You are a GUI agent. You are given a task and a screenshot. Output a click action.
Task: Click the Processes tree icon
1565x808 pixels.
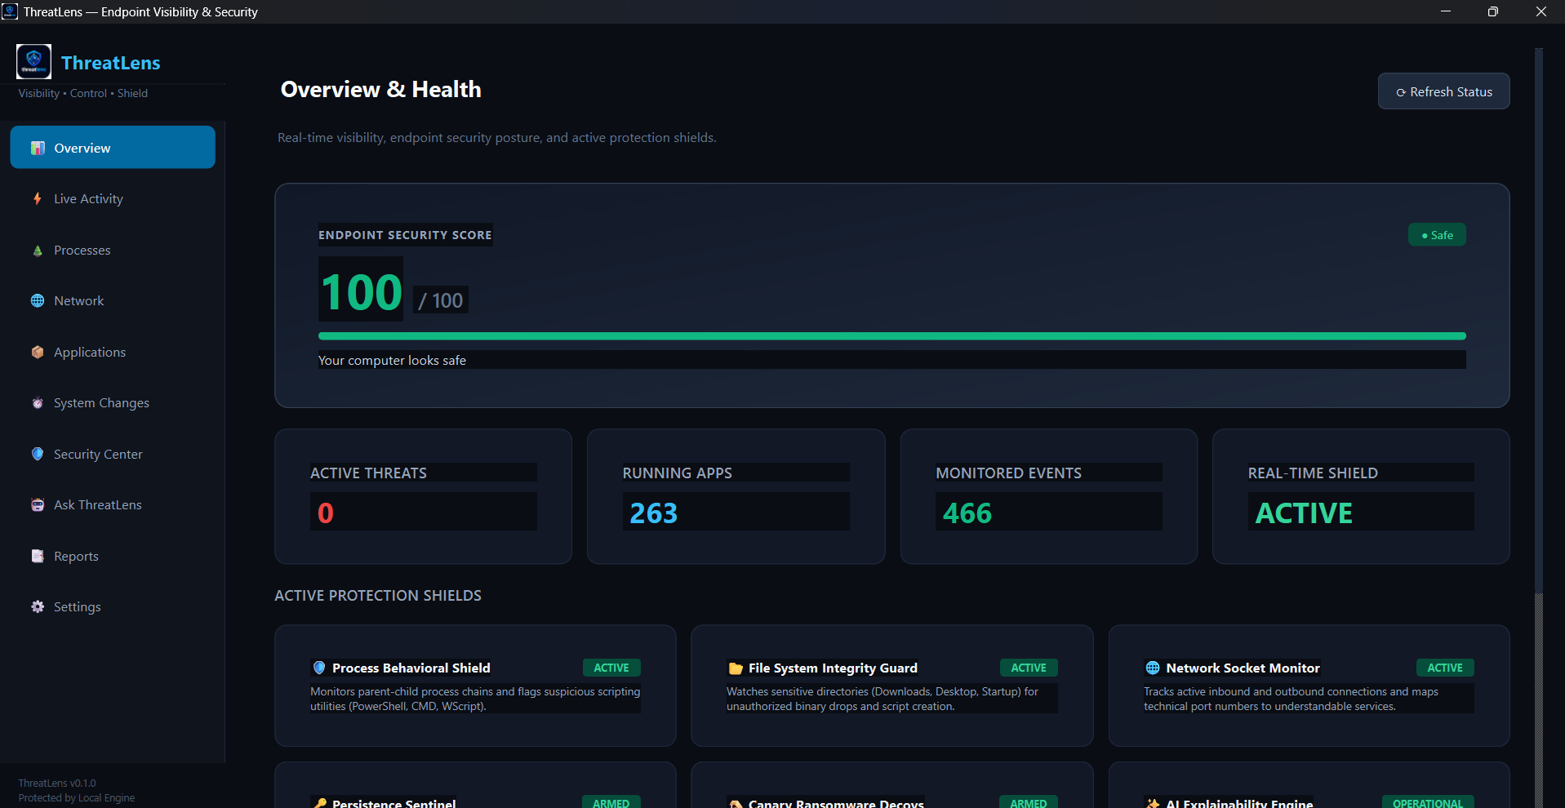38,250
